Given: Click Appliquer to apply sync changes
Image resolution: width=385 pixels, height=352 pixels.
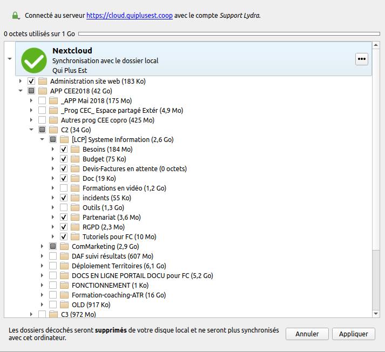Looking at the screenshot, I should [353, 334].
